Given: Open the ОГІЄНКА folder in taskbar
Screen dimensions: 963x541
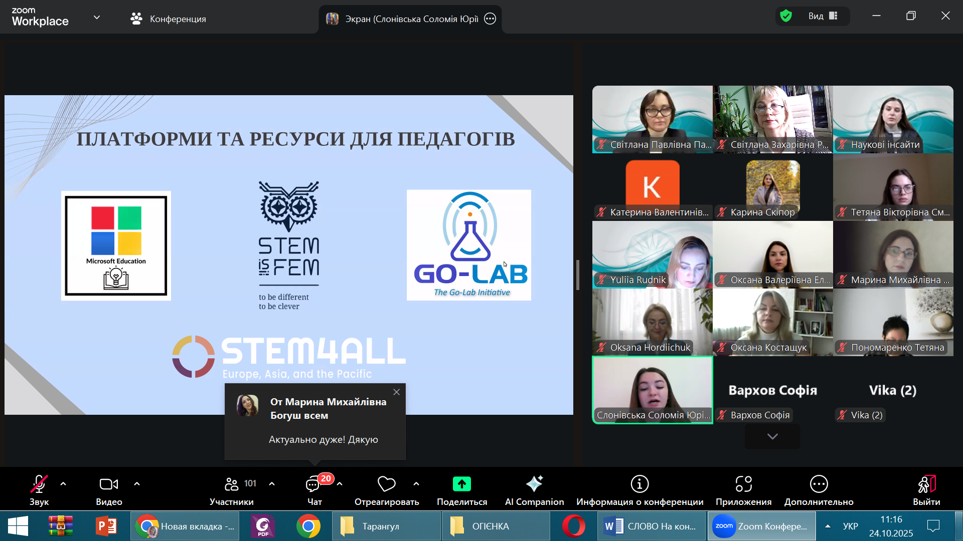Looking at the screenshot, I should tap(496, 526).
